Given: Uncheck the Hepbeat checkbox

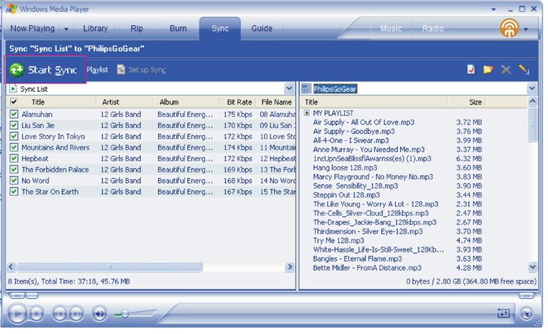Looking at the screenshot, I should click(x=14, y=158).
